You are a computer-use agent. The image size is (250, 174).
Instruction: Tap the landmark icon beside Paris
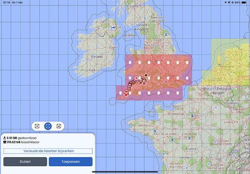pyautogui.click(x=192, y=116)
